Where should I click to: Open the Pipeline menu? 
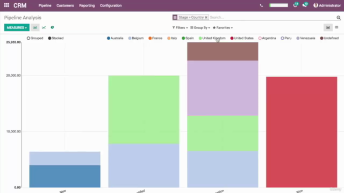click(x=45, y=5)
